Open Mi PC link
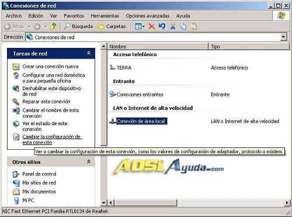Viewport: 292px width, 217px height. [28, 200]
